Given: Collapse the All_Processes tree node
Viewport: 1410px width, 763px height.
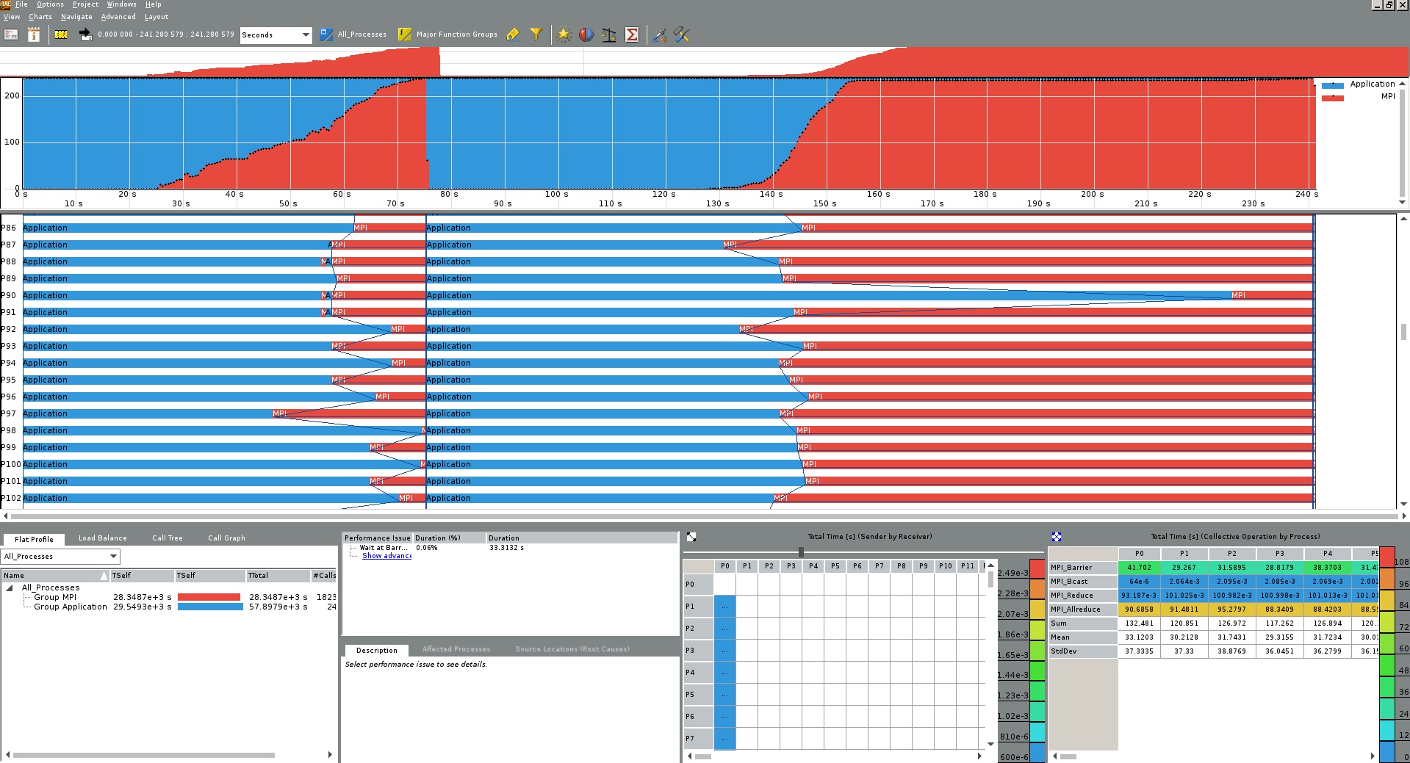Looking at the screenshot, I should (x=10, y=588).
